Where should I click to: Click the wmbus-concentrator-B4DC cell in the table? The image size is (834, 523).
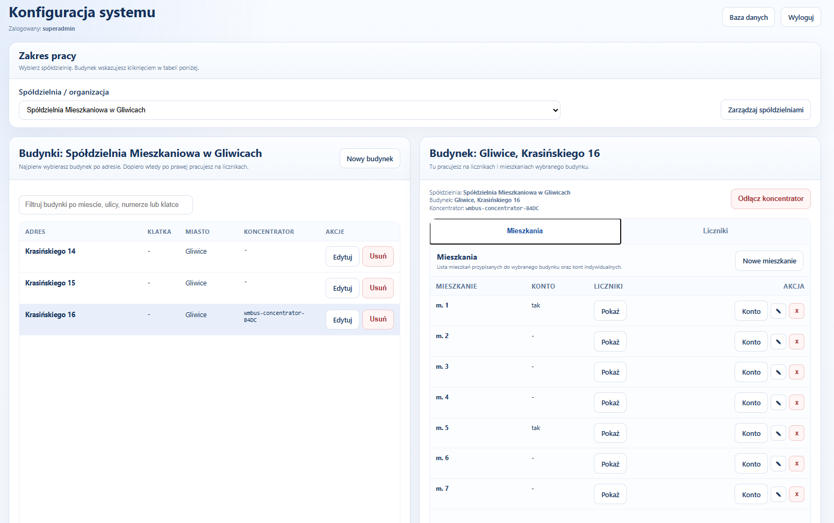274,316
